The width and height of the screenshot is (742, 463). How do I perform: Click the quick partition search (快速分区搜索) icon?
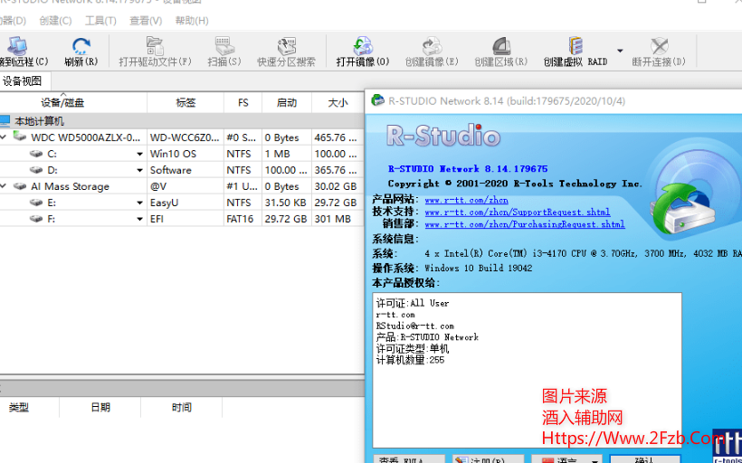[x=287, y=47]
